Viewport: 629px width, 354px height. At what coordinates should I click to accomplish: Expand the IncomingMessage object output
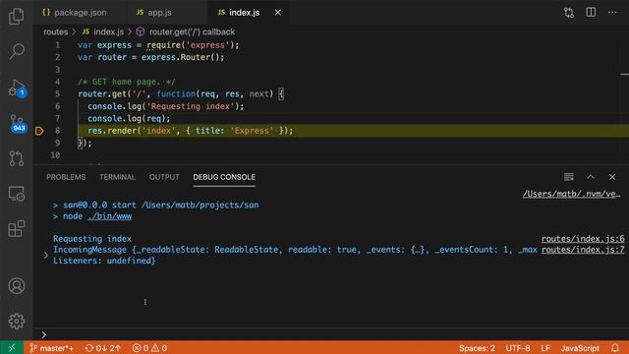click(46, 255)
